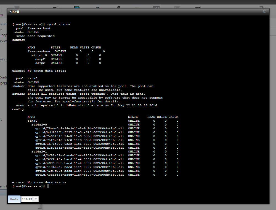
Task: Click the 'scan: scrub repaired 0' line
Action: click(x=86, y=105)
